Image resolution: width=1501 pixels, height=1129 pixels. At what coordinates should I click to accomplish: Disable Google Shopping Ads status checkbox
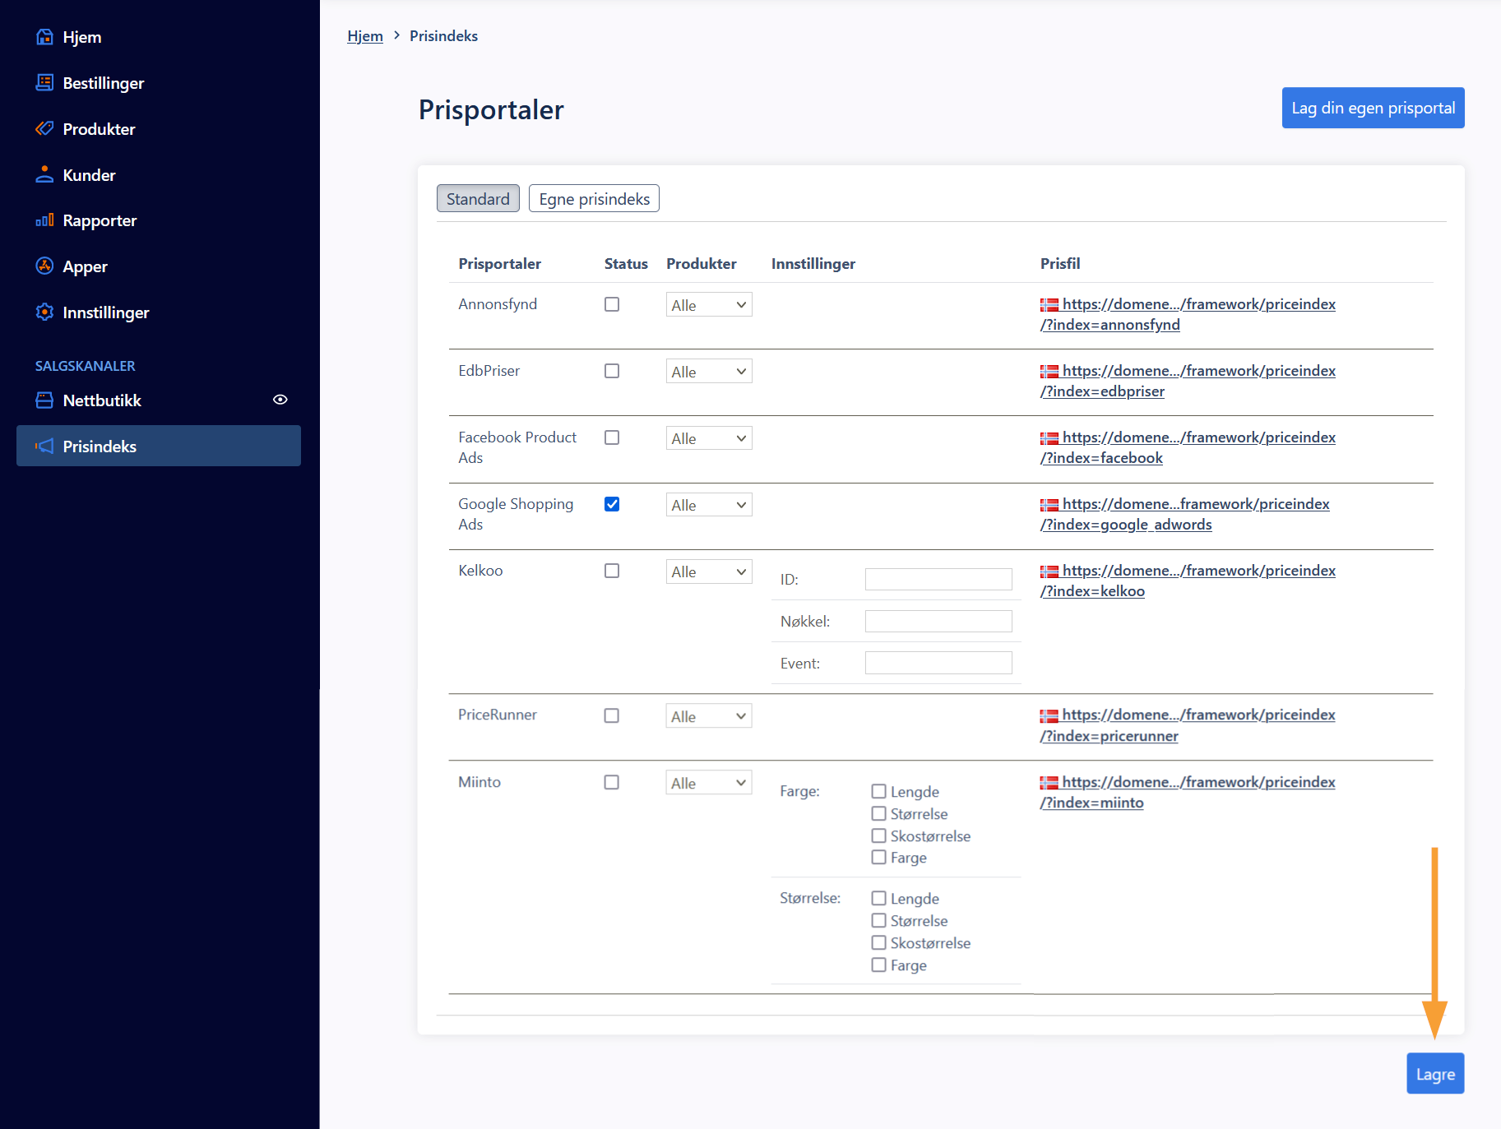click(612, 504)
